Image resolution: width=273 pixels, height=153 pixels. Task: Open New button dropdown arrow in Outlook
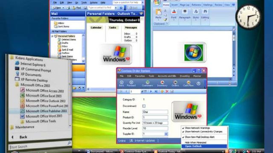(63, 8)
